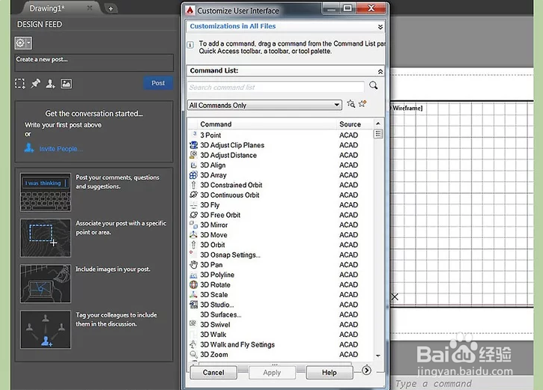Screen dimensions: 543x390
Task: Click the Invite People link
Action: (x=61, y=149)
